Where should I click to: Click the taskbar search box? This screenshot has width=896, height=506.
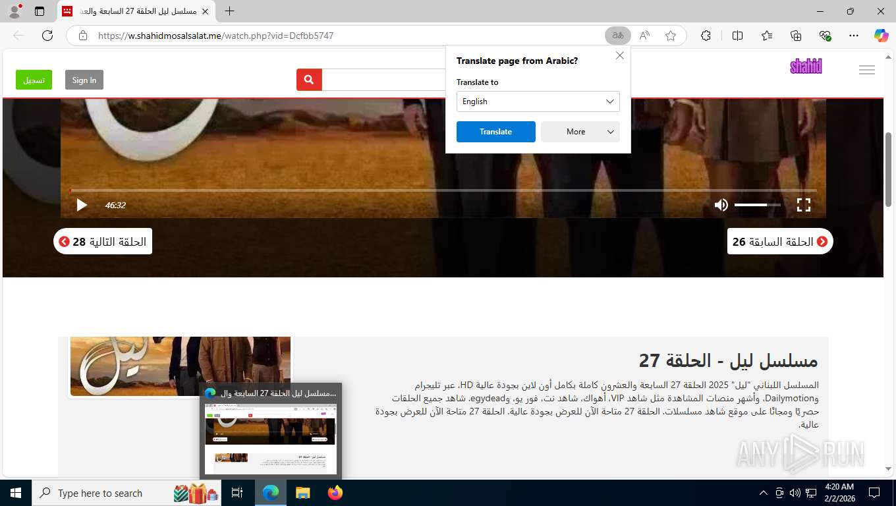point(127,493)
